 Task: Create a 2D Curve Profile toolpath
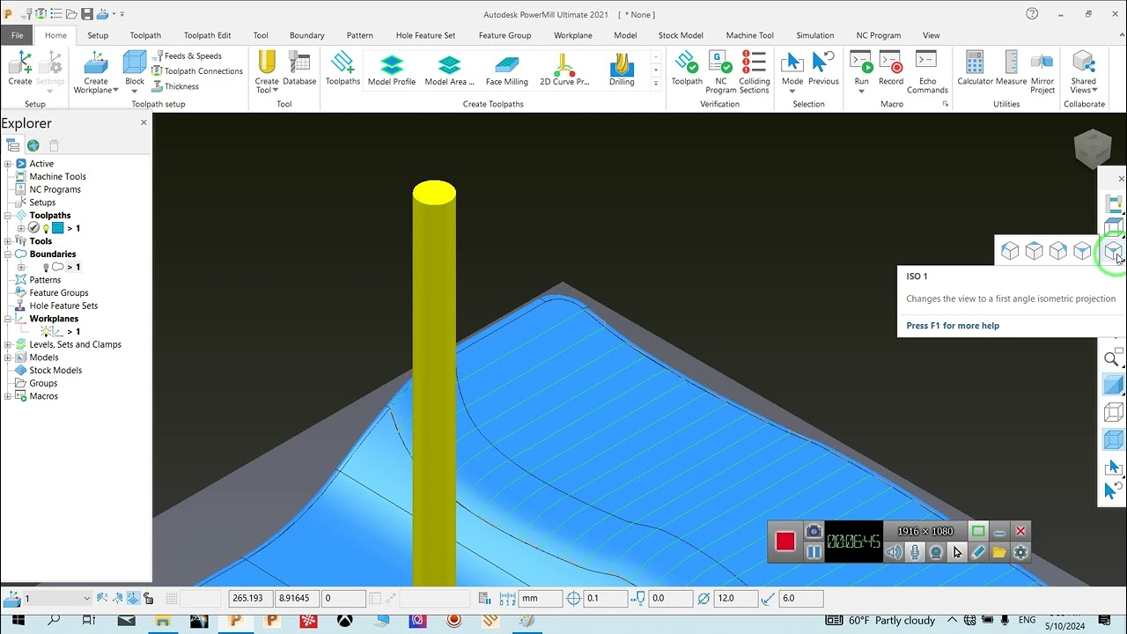pyautogui.click(x=564, y=70)
